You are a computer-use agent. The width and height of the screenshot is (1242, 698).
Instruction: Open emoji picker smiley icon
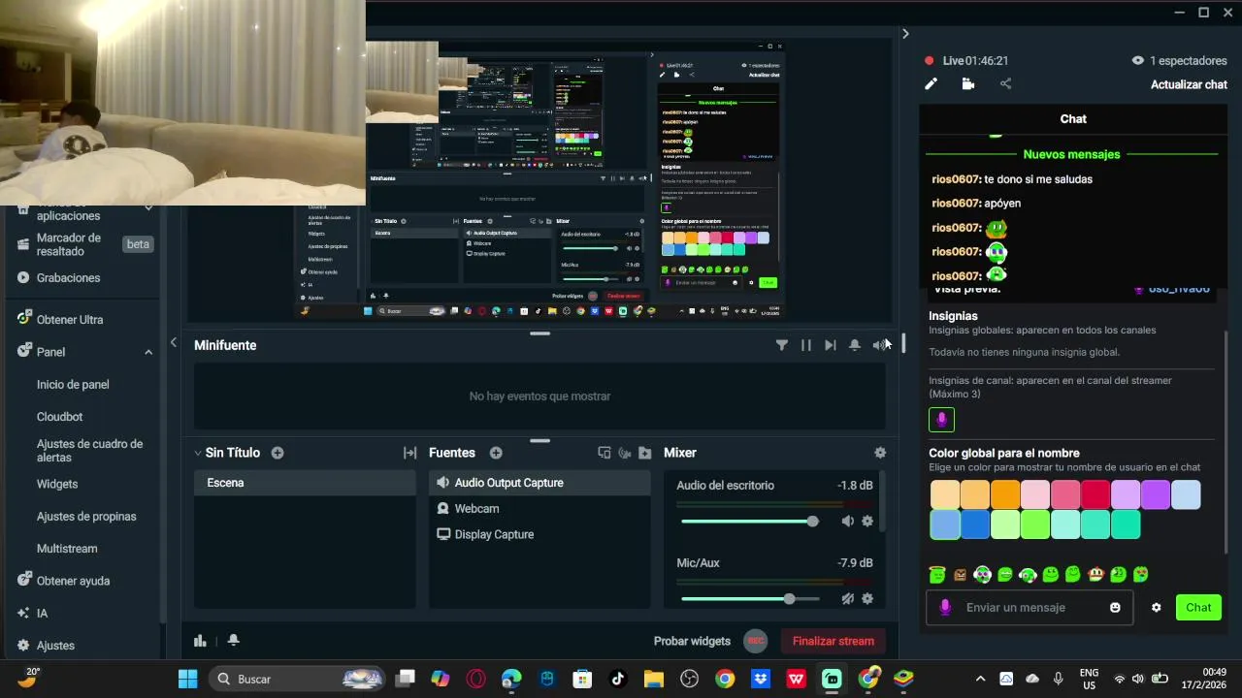click(x=1115, y=608)
